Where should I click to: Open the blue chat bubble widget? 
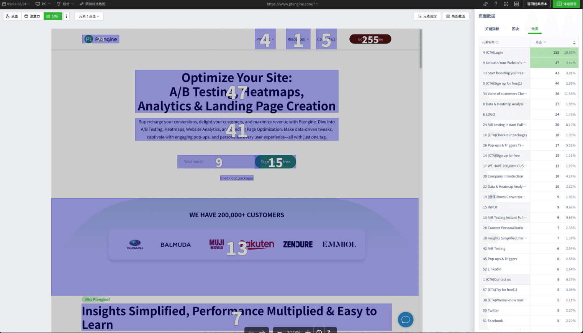[x=406, y=320]
